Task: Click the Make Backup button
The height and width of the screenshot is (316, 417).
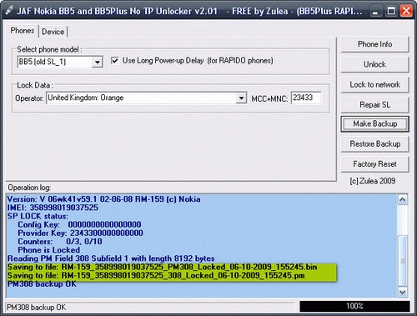Action: pos(374,124)
